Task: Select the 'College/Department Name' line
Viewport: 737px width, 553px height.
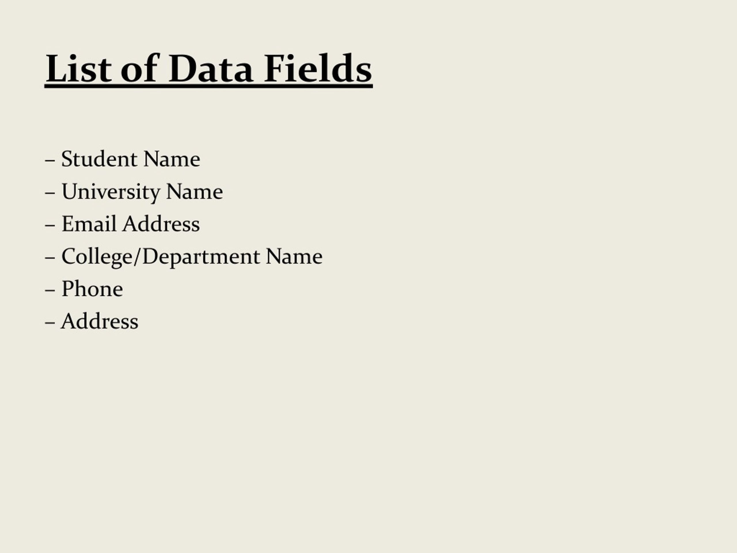Action: [x=184, y=257]
